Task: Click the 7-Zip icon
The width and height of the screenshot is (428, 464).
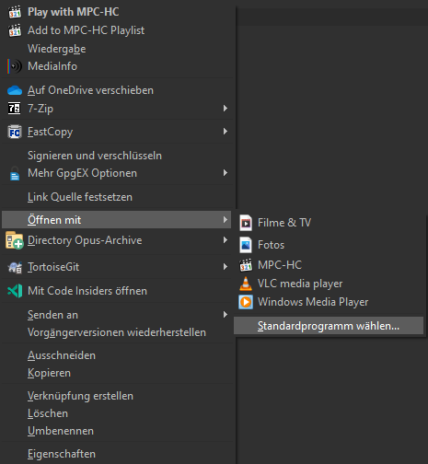Action: (x=15, y=109)
